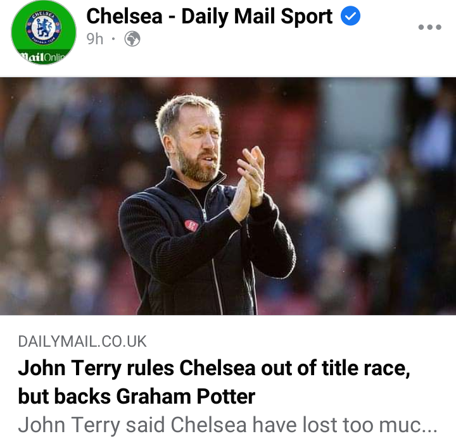The image size is (456, 441).
Task: Click the blurred crowd on photo's right side
Action: [375, 196]
